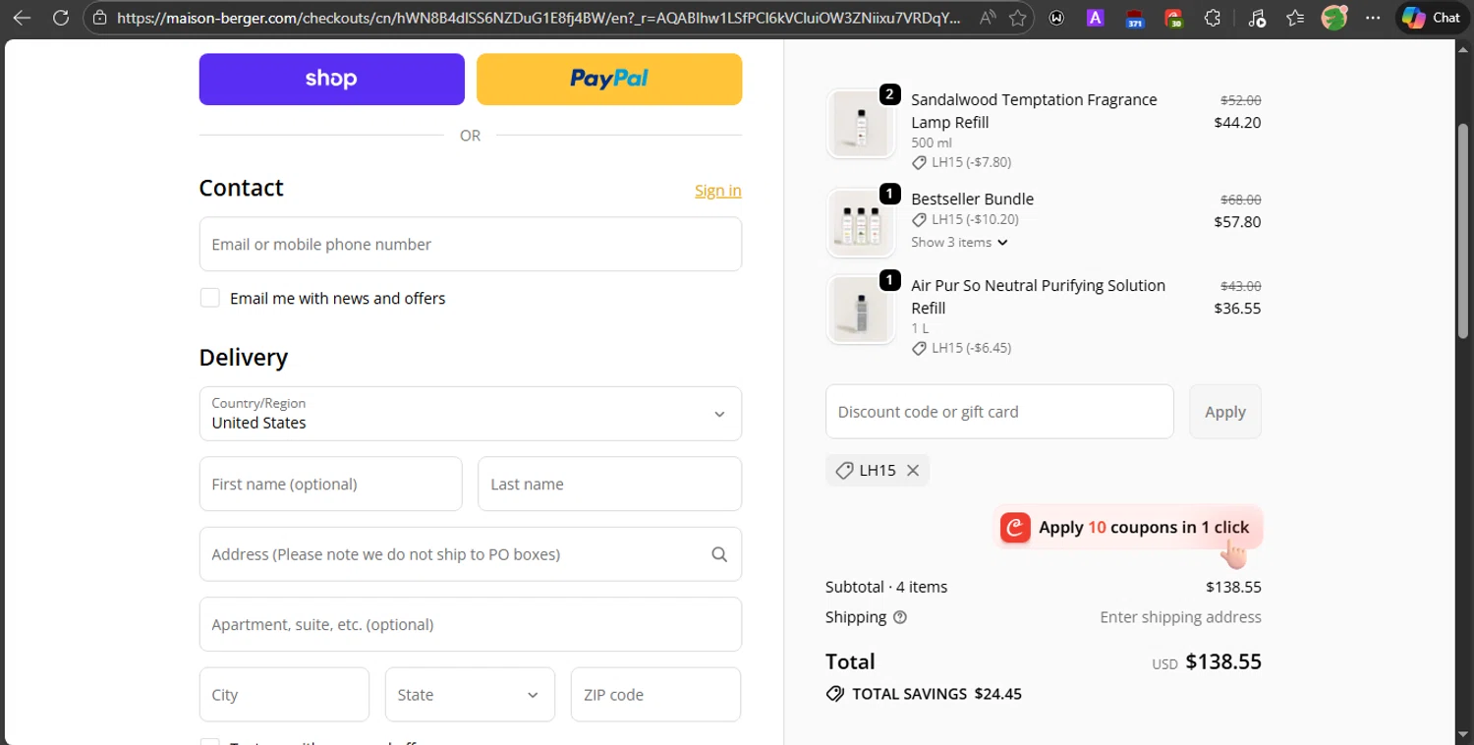Viewport: 1474px width, 745px height.
Task: Click the 'Bestseller Bundle' item title
Action: (973, 199)
